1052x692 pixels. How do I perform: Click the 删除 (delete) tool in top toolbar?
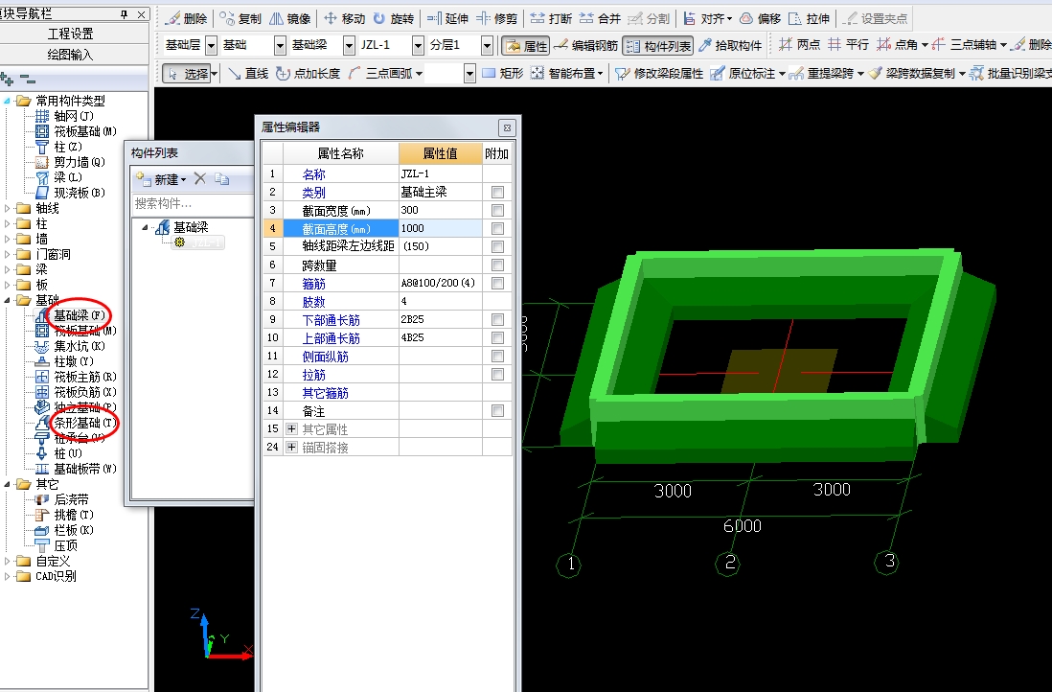click(187, 19)
